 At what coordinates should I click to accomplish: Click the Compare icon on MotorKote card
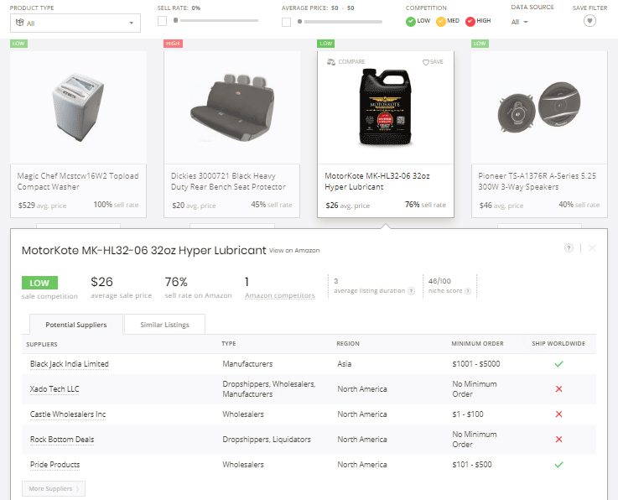coord(332,62)
